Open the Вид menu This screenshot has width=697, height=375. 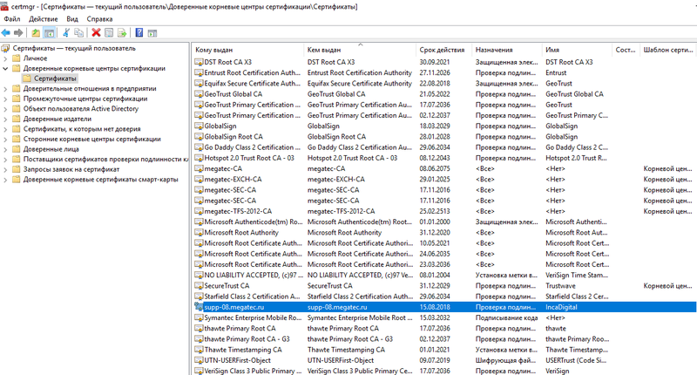point(71,18)
